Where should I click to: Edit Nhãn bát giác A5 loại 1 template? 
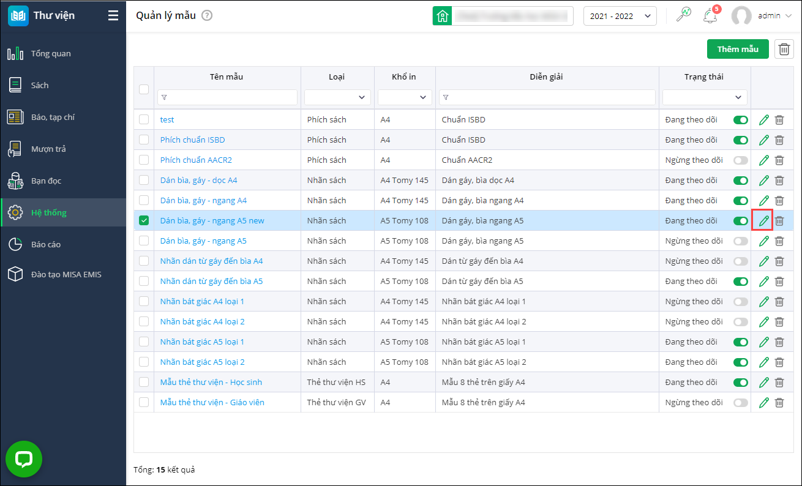pyautogui.click(x=764, y=342)
